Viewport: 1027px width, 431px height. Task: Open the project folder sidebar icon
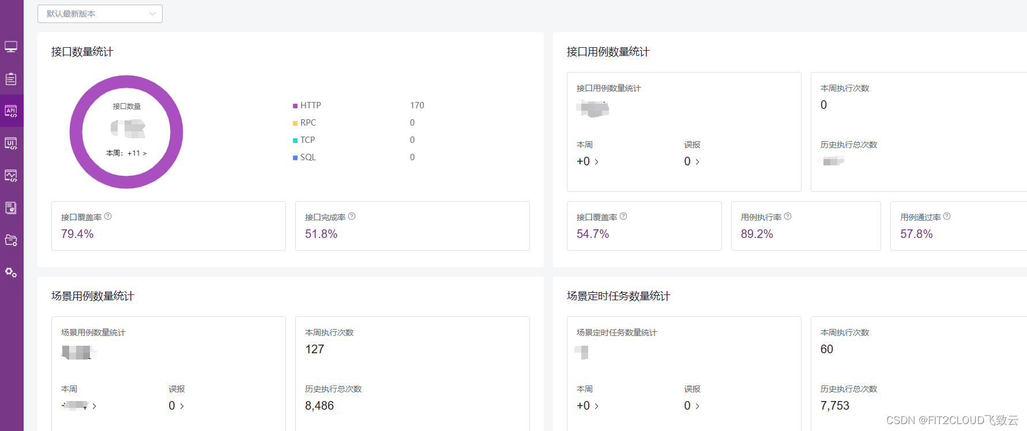[11, 240]
